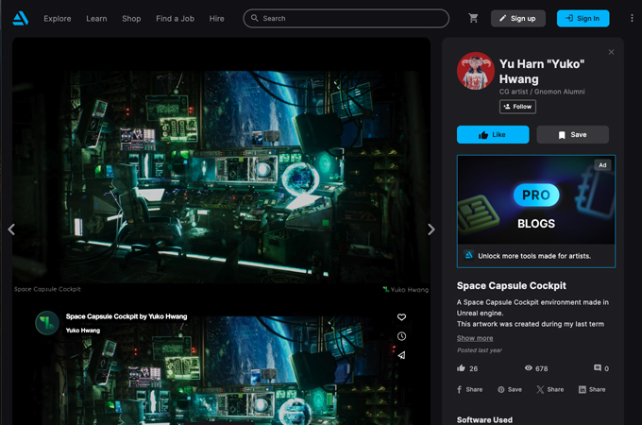Focus the Search input field

346,19
